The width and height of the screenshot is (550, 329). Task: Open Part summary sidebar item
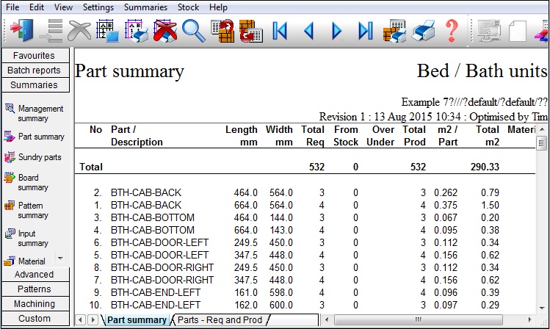point(35,137)
